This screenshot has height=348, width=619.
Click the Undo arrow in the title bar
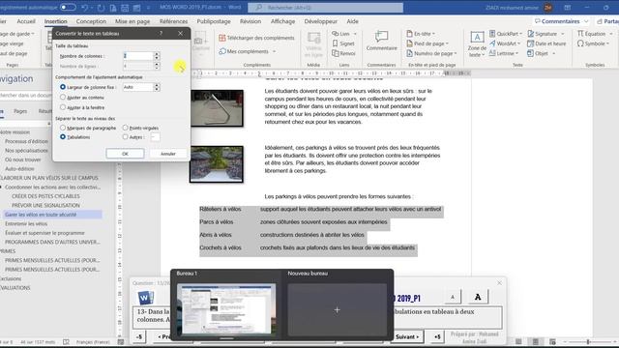[84, 8]
